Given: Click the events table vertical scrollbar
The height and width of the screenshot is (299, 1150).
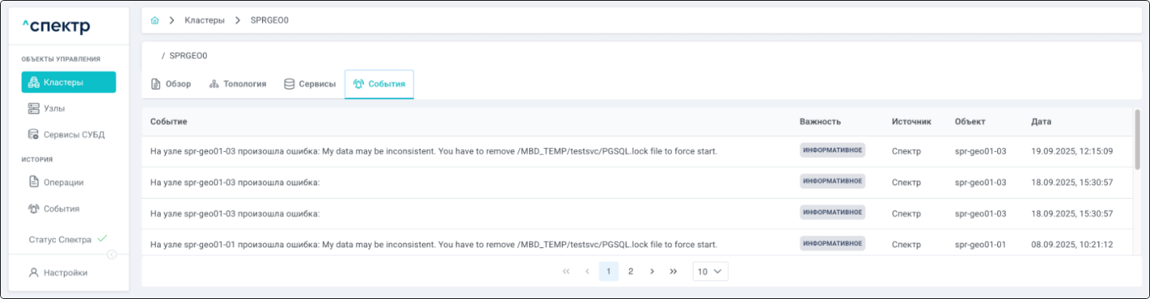Looking at the screenshot, I should [x=1137, y=140].
